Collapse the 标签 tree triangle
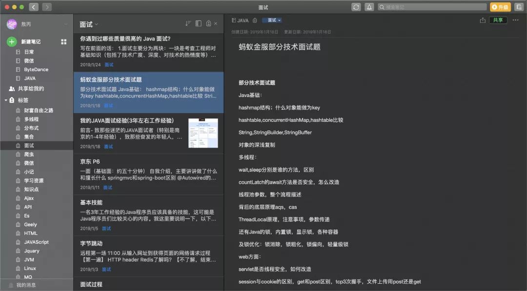 click(x=6, y=100)
